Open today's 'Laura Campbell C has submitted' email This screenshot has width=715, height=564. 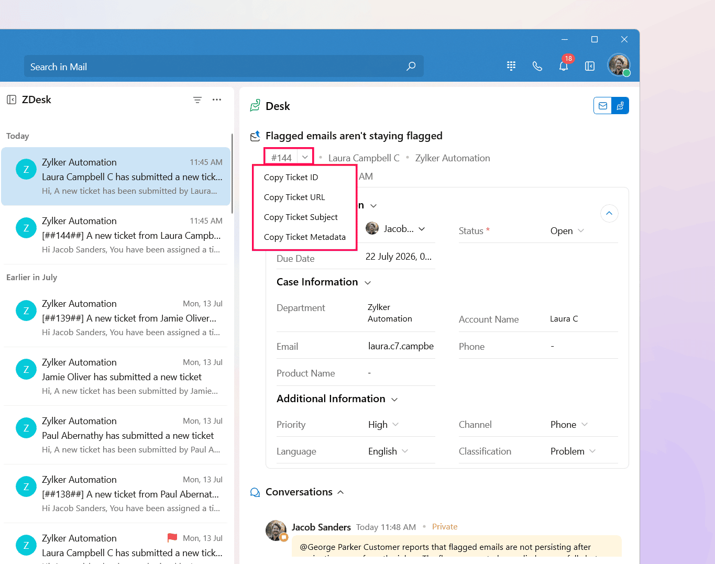116,176
